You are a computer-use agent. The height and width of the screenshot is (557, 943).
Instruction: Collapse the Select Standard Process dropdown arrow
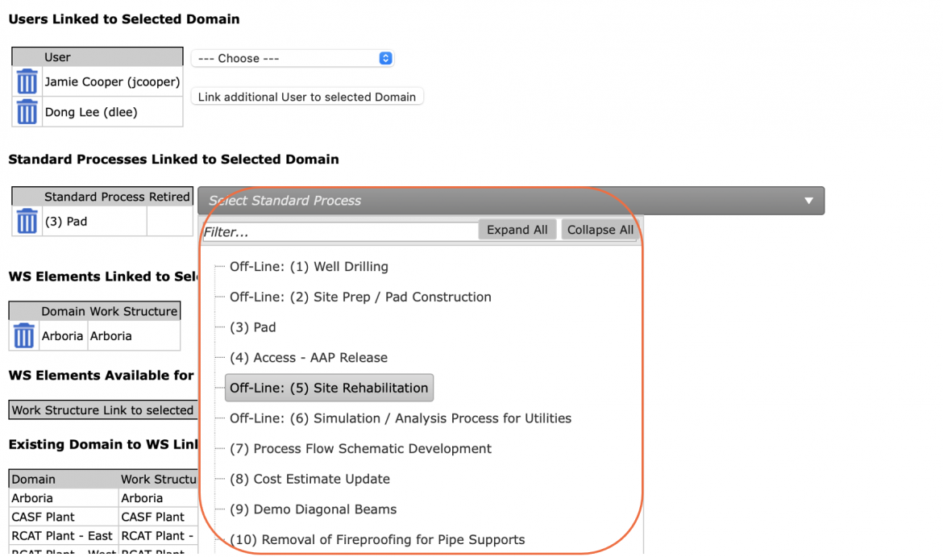tap(809, 201)
